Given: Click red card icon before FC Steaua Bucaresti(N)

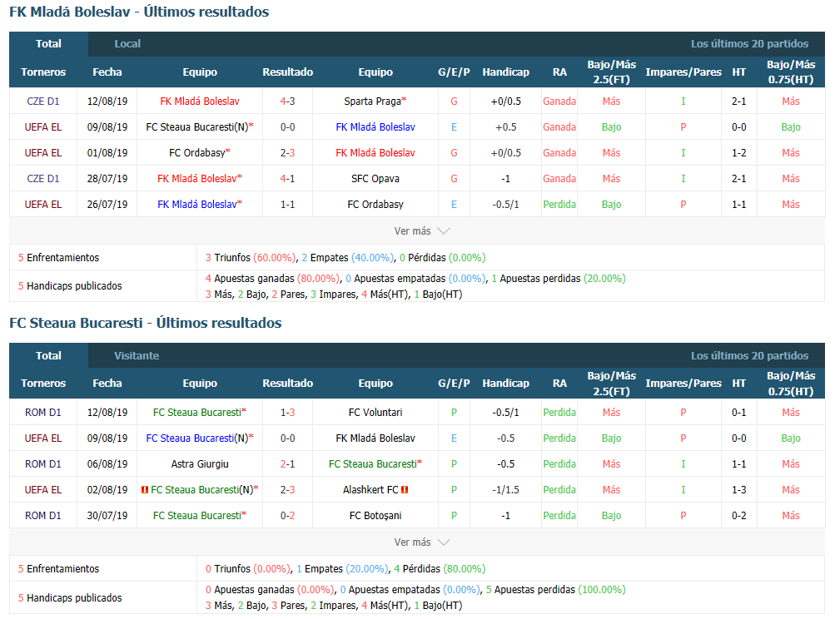Looking at the screenshot, I should point(144,490).
